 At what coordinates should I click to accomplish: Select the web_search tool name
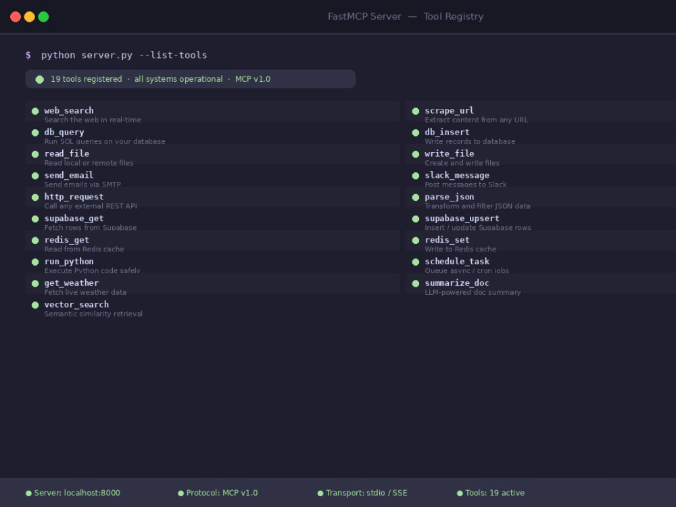click(x=69, y=111)
